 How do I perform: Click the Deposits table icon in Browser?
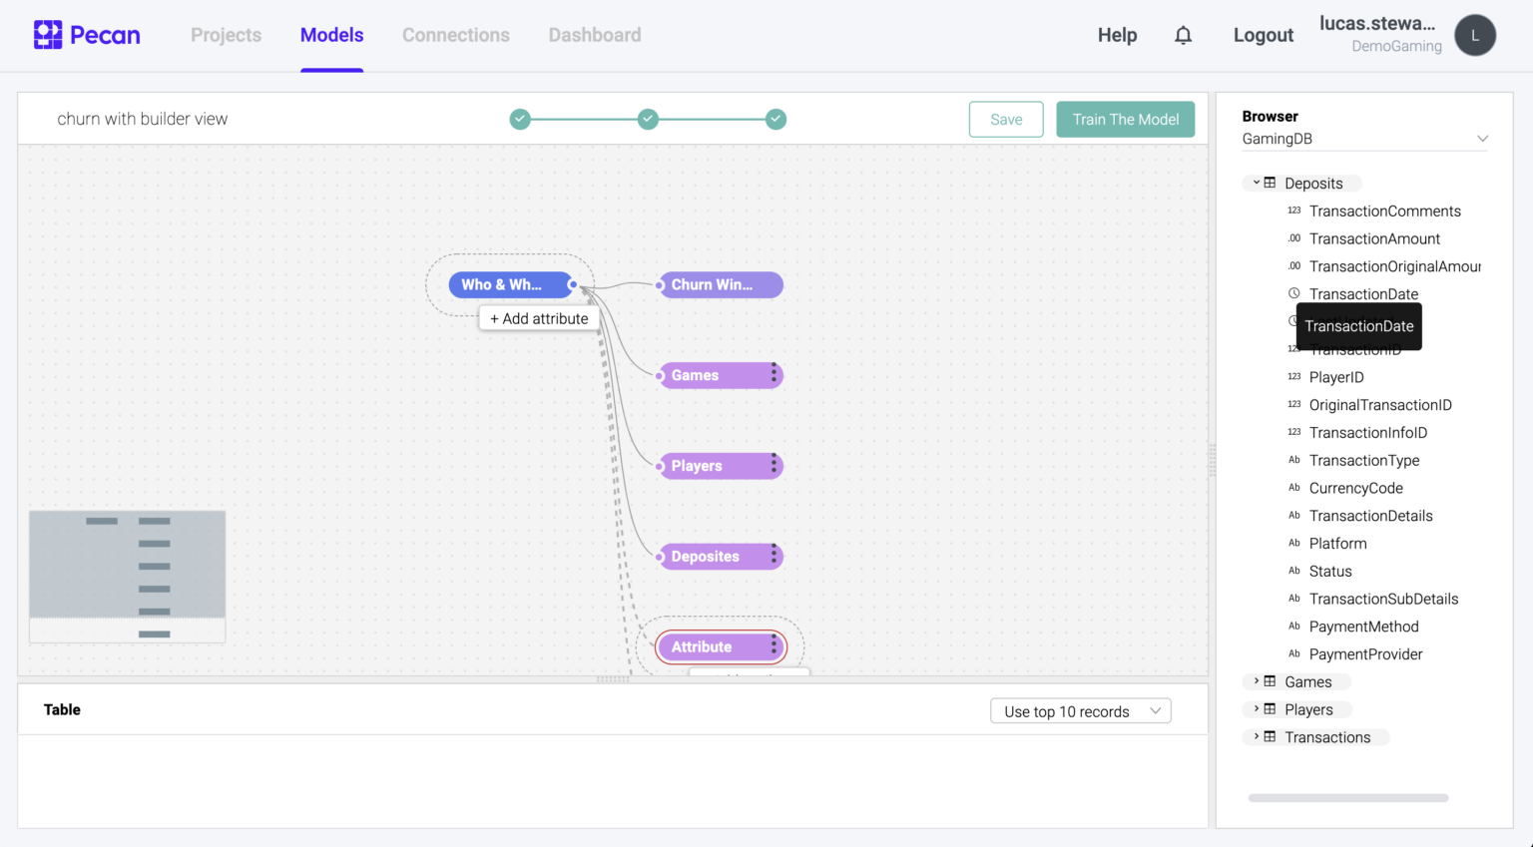click(x=1270, y=183)
